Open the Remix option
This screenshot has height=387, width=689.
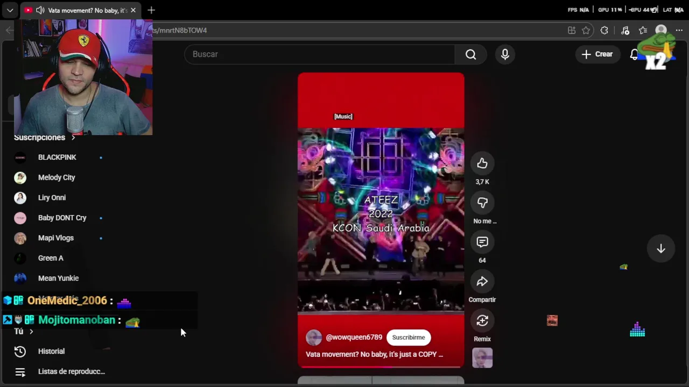tap(482, 320)
